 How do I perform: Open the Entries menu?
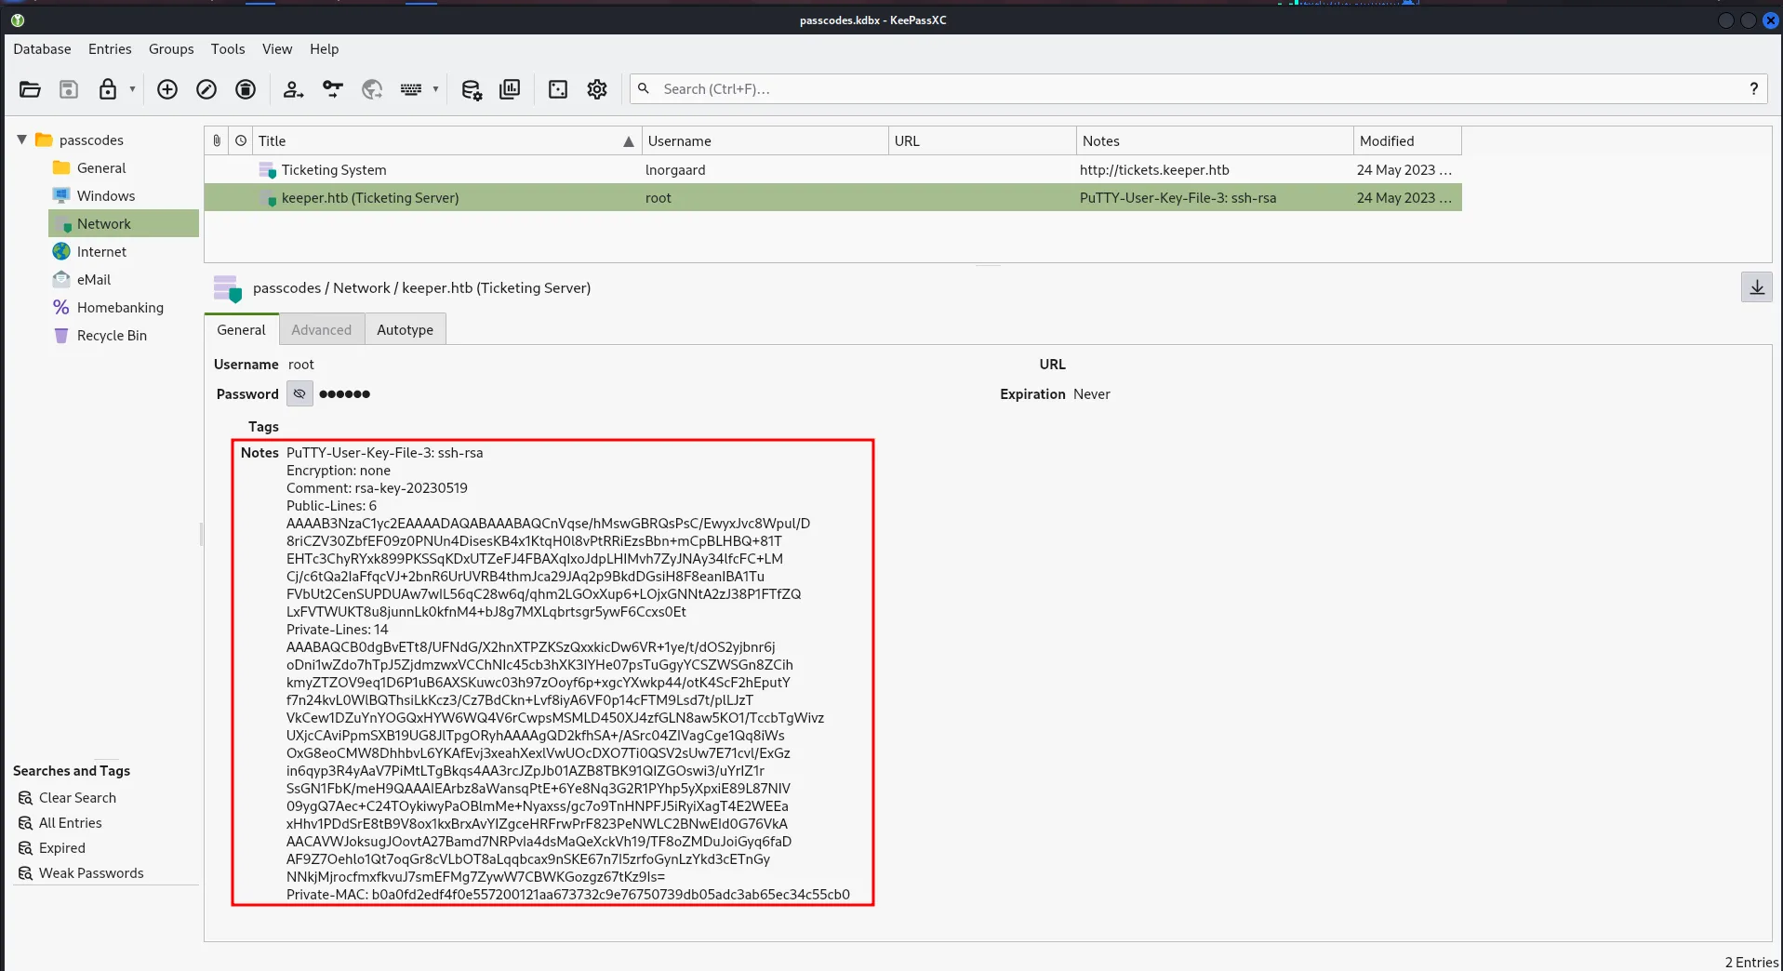coord(110,49)
